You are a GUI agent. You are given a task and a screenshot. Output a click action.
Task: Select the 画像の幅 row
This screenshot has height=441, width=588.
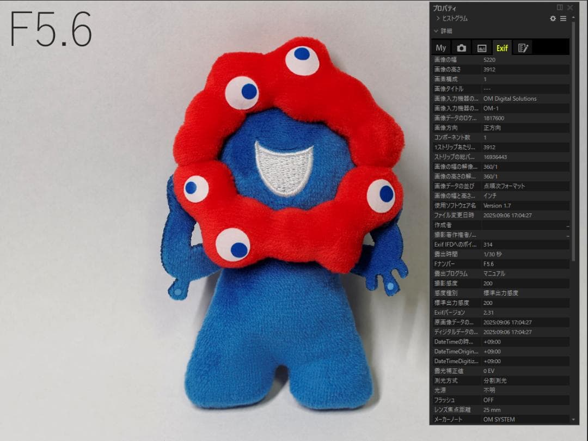(501, 60)
